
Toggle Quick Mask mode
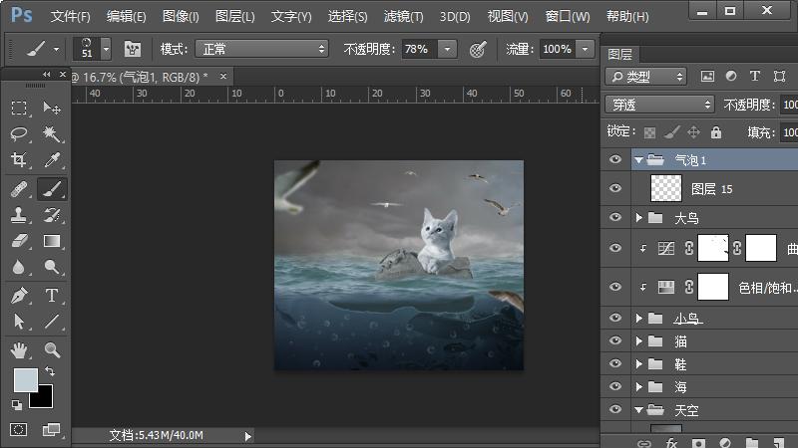(x=19, y=430)
